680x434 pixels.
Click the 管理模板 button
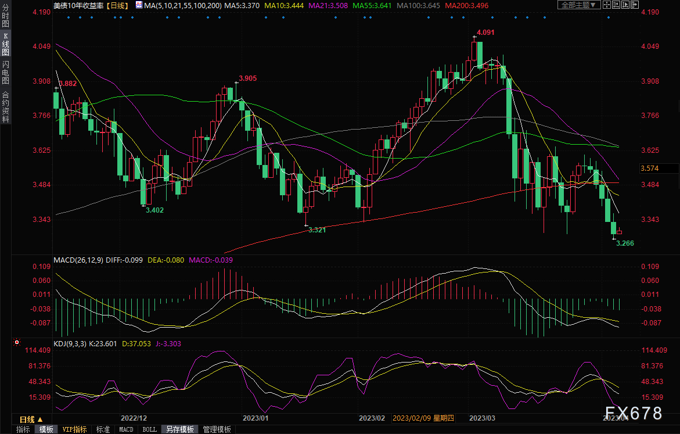click(x=217, y=429)
